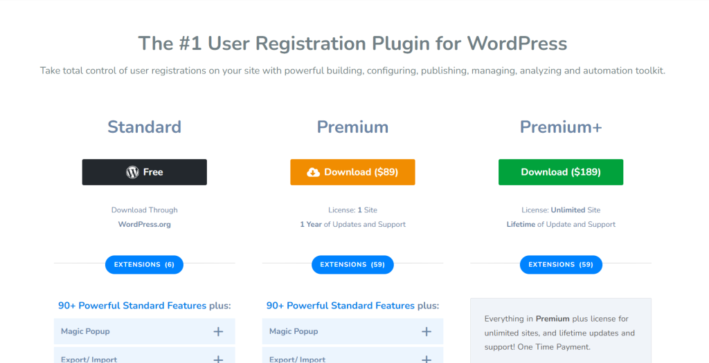Open the WordPress.org link
Image resolution: width=709 pixels, height=363 pixels.
144,224
